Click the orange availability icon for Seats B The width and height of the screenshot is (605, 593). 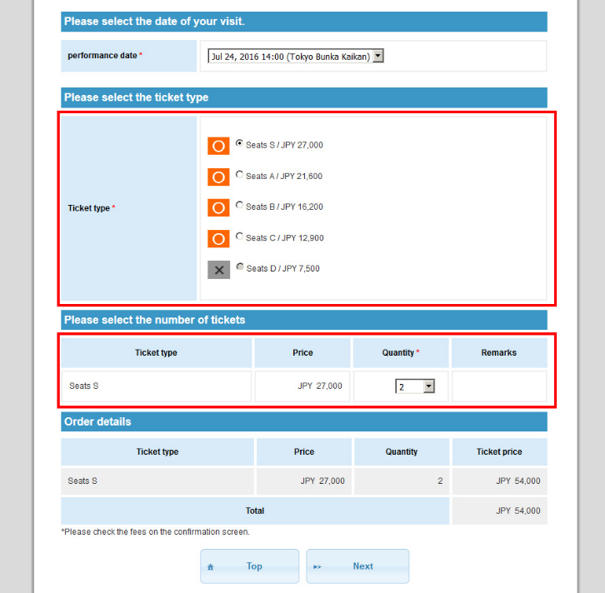pos(218,207)
